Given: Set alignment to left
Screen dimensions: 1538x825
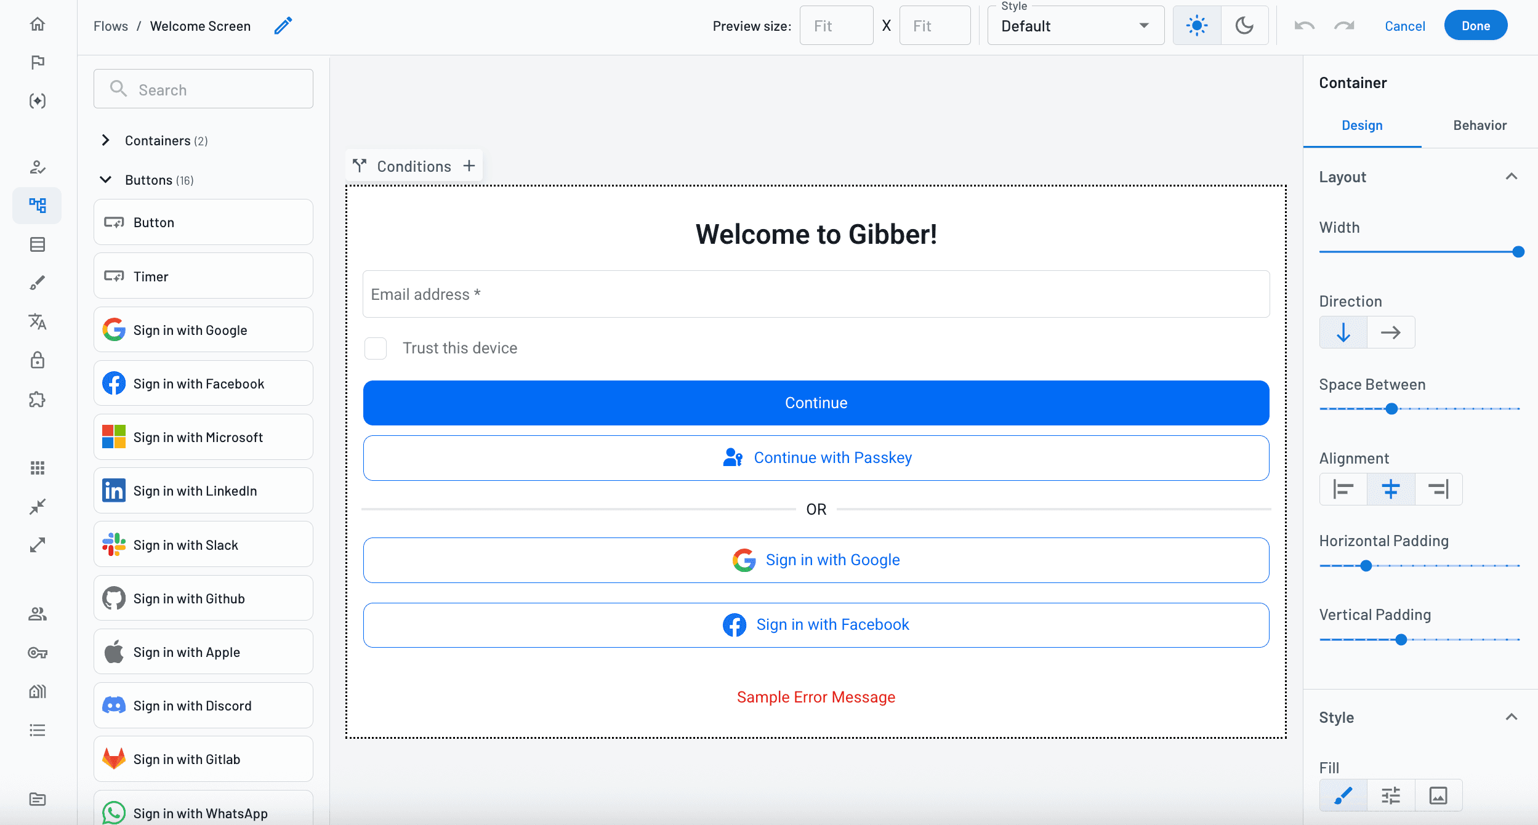Looking at the screenshot, I should (1343, 489).
